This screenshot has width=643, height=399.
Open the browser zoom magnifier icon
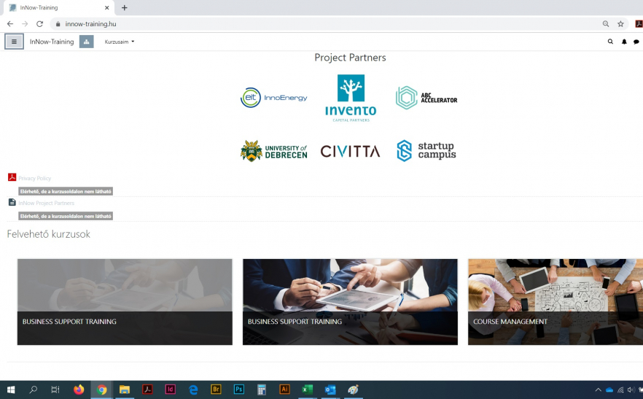(606, 24)
